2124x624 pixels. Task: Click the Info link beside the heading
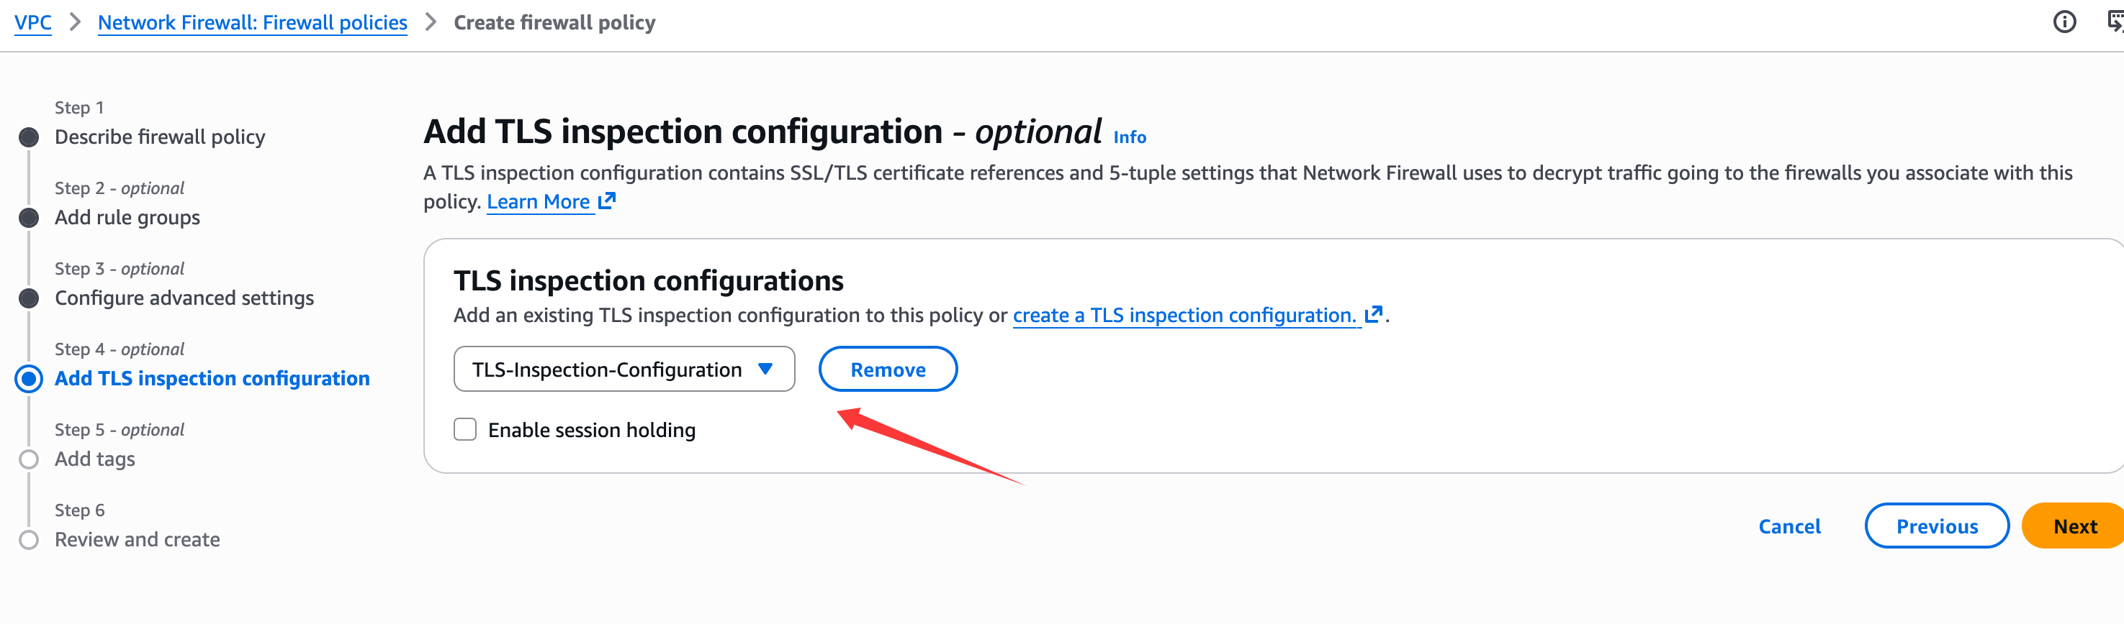pyautogui.click(x=1130, y=137)
